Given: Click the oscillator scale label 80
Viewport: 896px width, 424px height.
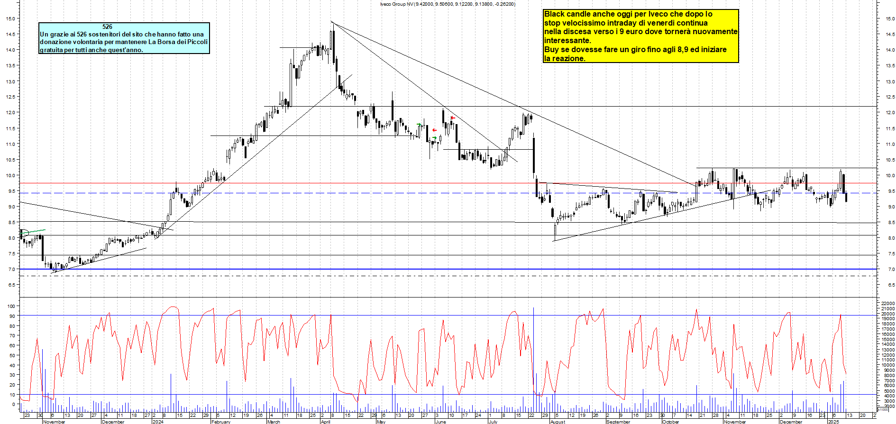Looking at the screenshot, I should [x=12, y=326].
